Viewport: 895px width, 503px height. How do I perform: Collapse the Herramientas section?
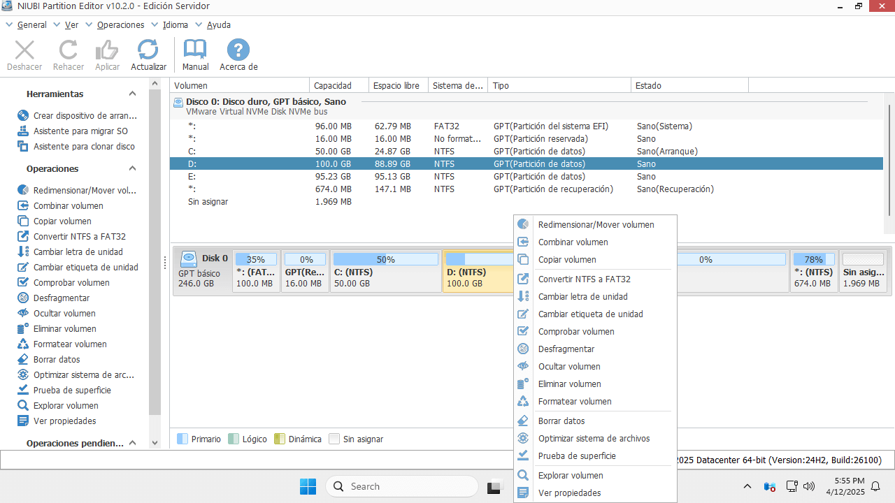click(x=132, y=94)
